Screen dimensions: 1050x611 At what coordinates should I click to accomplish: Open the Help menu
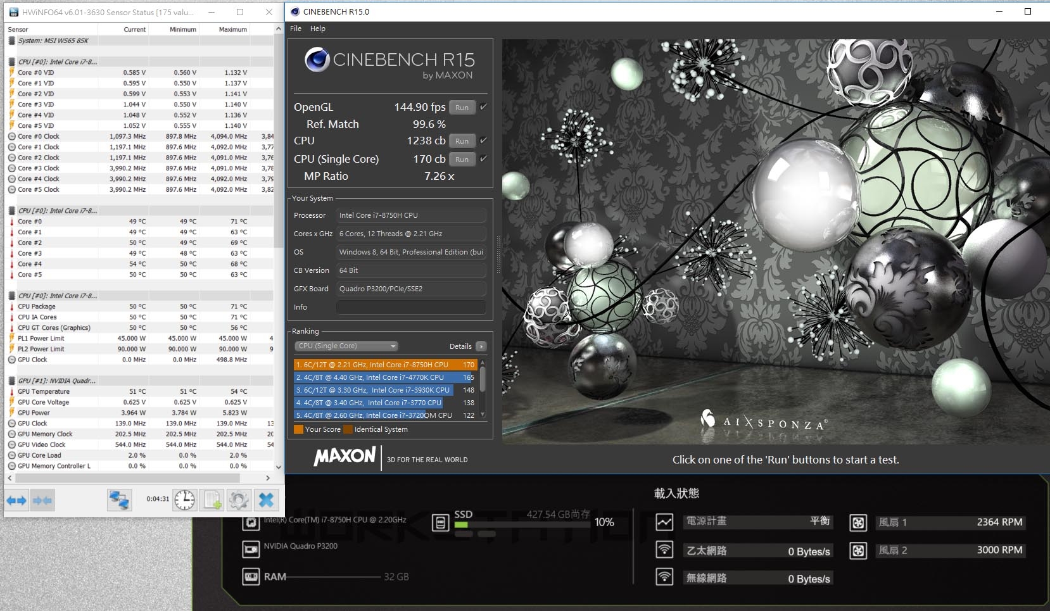318,28
